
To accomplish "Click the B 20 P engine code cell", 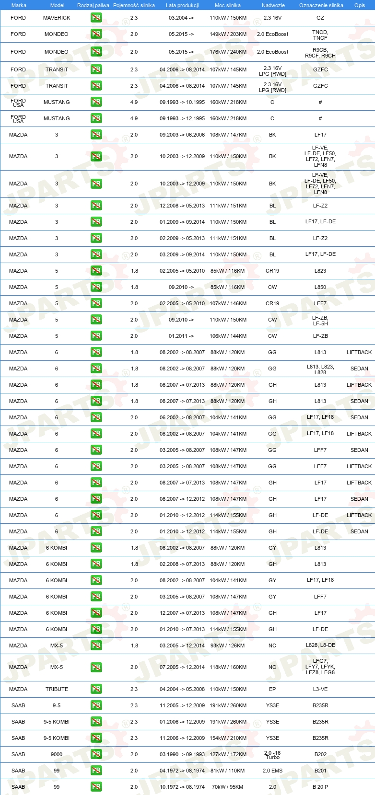I will [x=320, y=787].
